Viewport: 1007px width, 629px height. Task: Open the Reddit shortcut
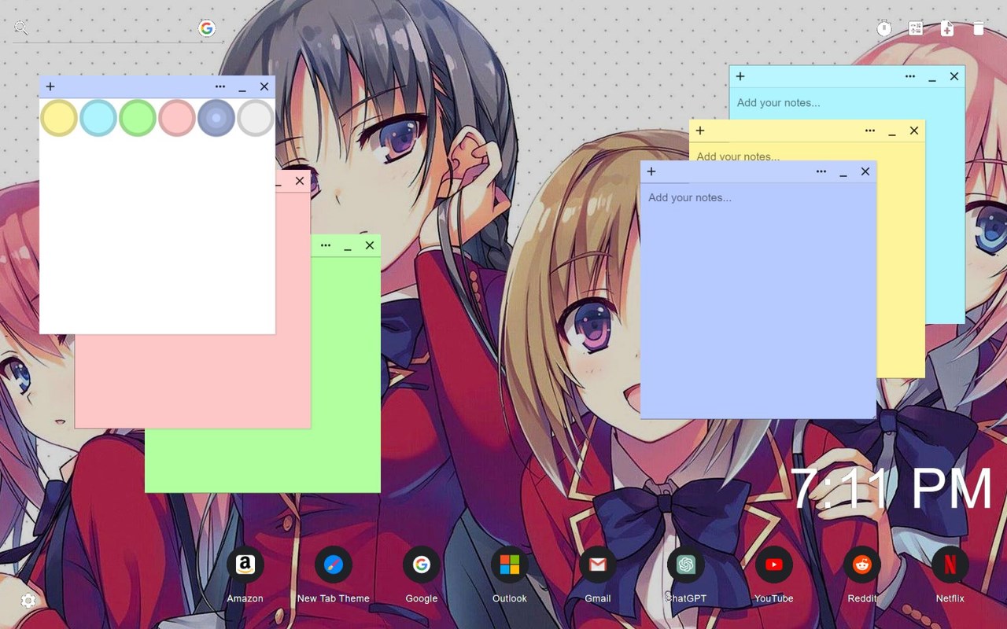tap(862, 565)
